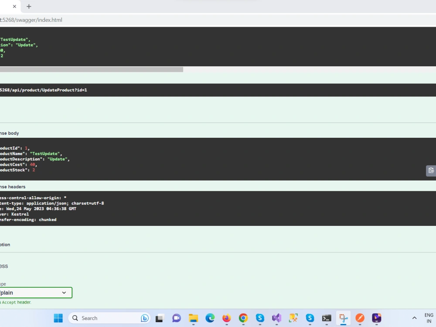The image size is (436, 327).
Task: Open the text/plain media type dropdown
Action: (x=63, y=293)
